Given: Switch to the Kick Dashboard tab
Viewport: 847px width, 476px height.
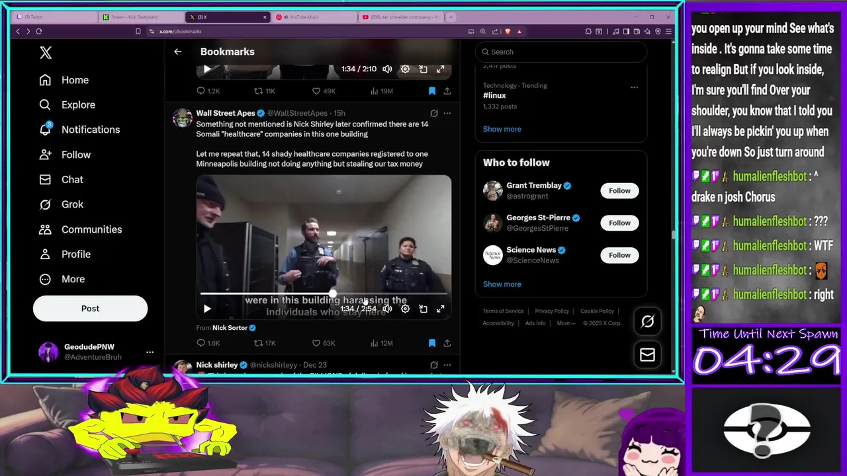Looking at the screenshot, I should click(x=142, y=17).
